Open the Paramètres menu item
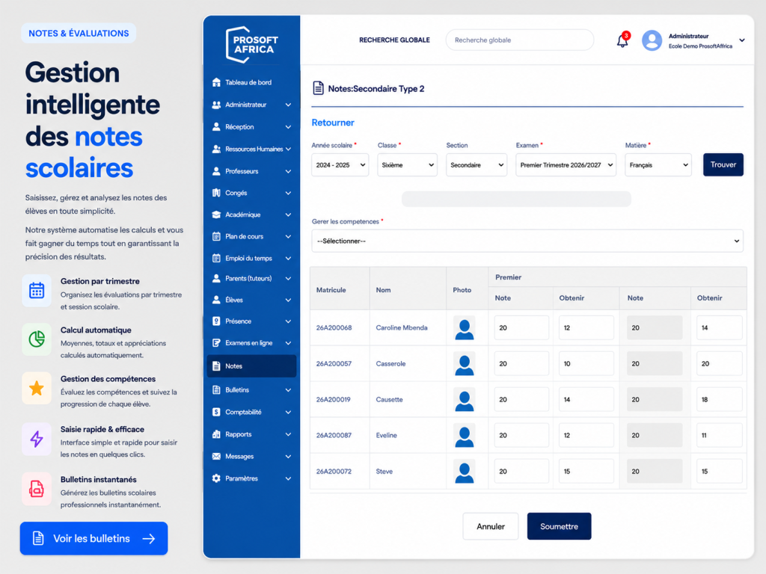This screenshot has width=766, height=574. click(251, 478)
